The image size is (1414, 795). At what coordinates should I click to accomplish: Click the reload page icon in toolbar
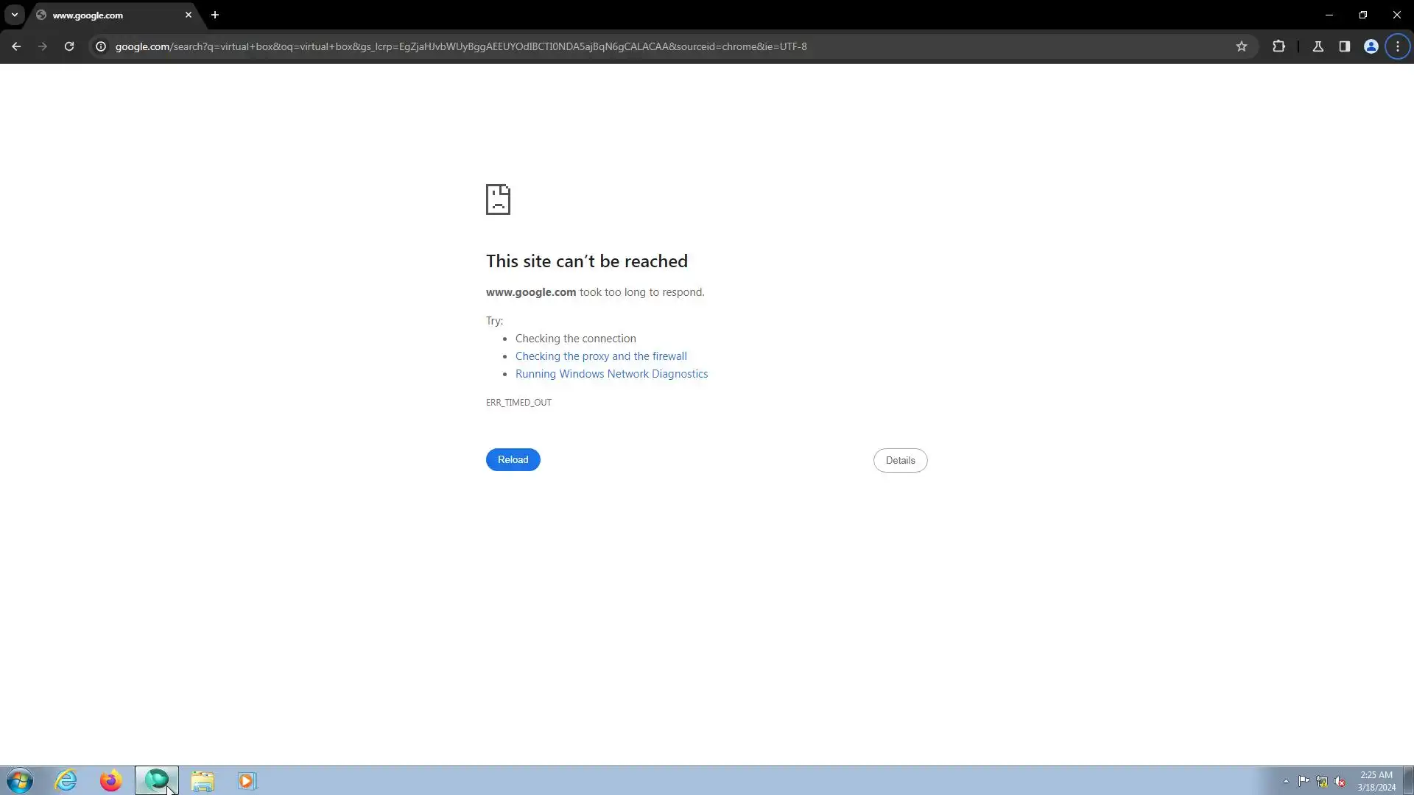(x=69, y=46)
